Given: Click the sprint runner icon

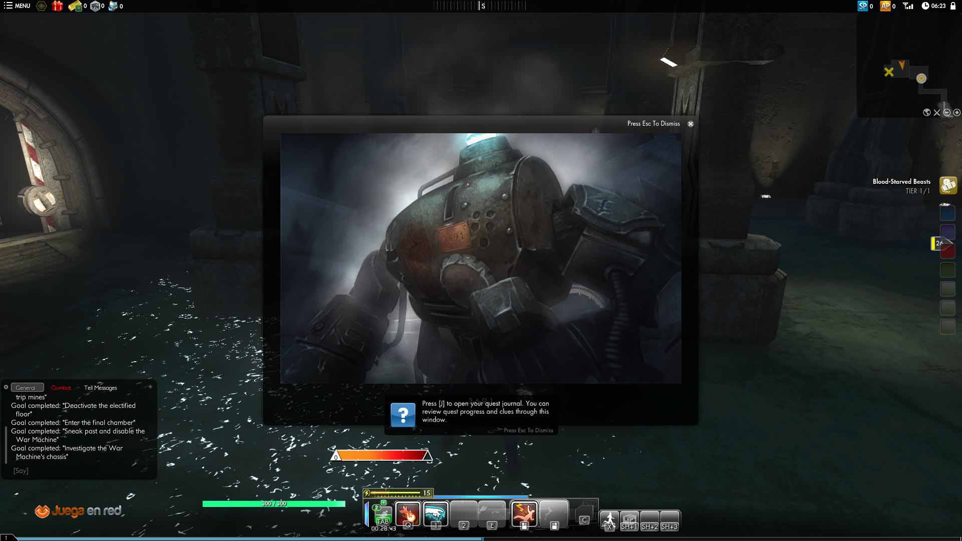Looking at the screenshot, I should click(609, 519).
